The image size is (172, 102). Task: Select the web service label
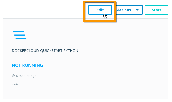point(15,84)
